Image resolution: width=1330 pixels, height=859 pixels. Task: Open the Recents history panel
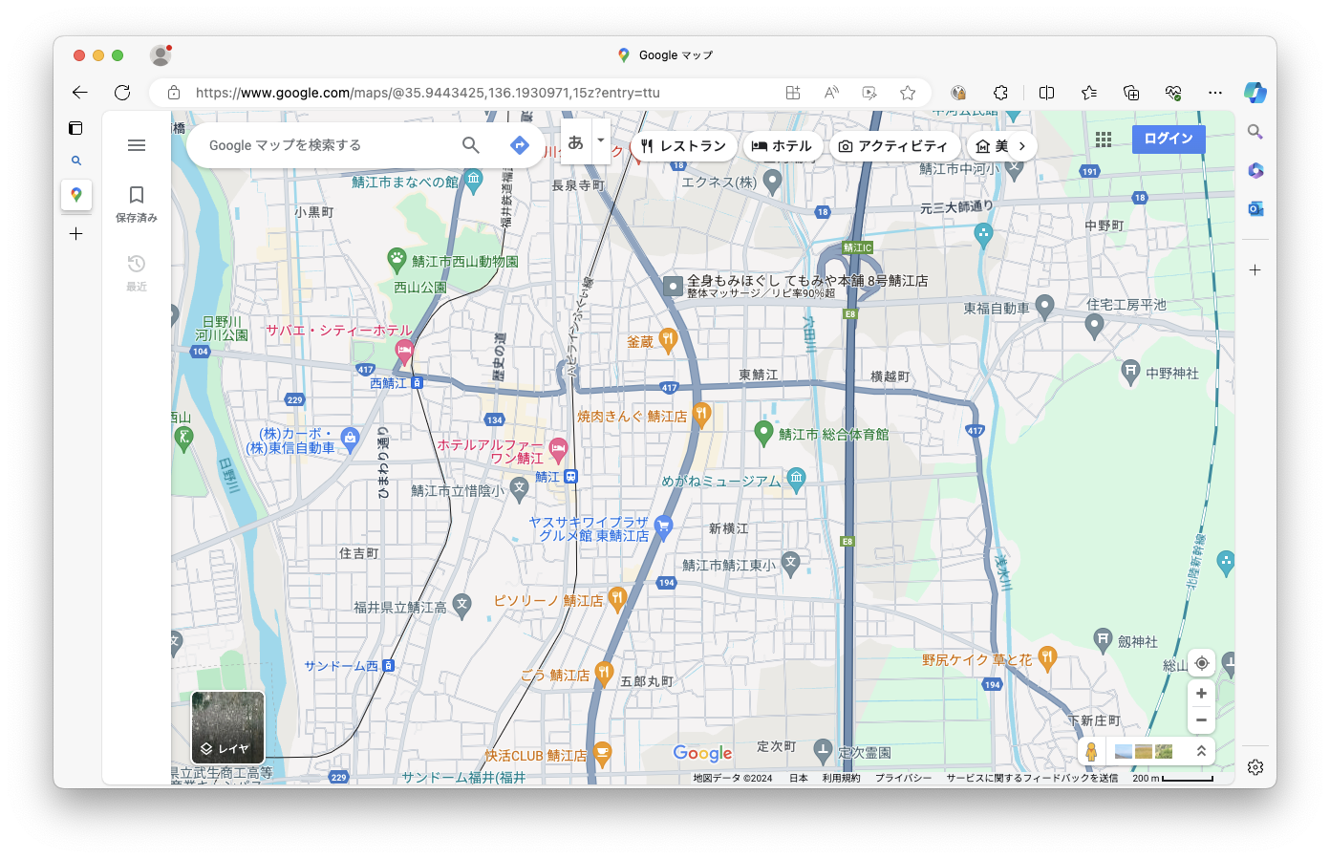click(137, 272)
